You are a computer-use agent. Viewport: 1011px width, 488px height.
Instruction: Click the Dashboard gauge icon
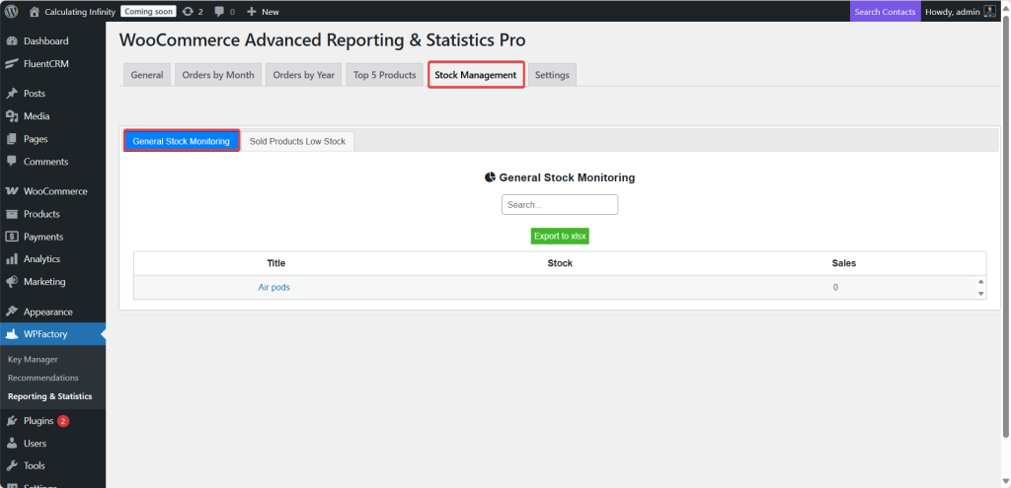[x=12, y=41]
